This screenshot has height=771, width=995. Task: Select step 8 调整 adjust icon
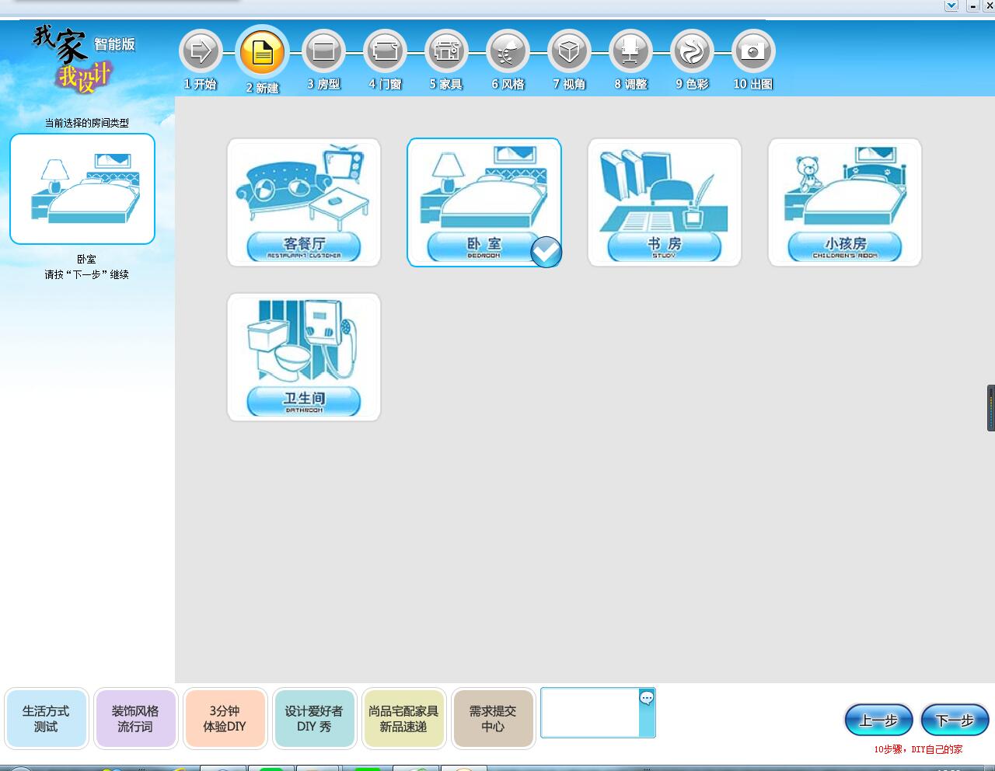[630, 52]
